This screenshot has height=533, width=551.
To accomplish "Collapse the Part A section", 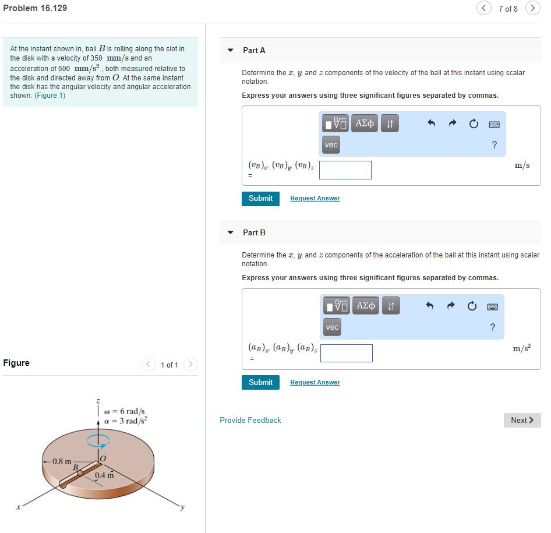I will 230,51.
